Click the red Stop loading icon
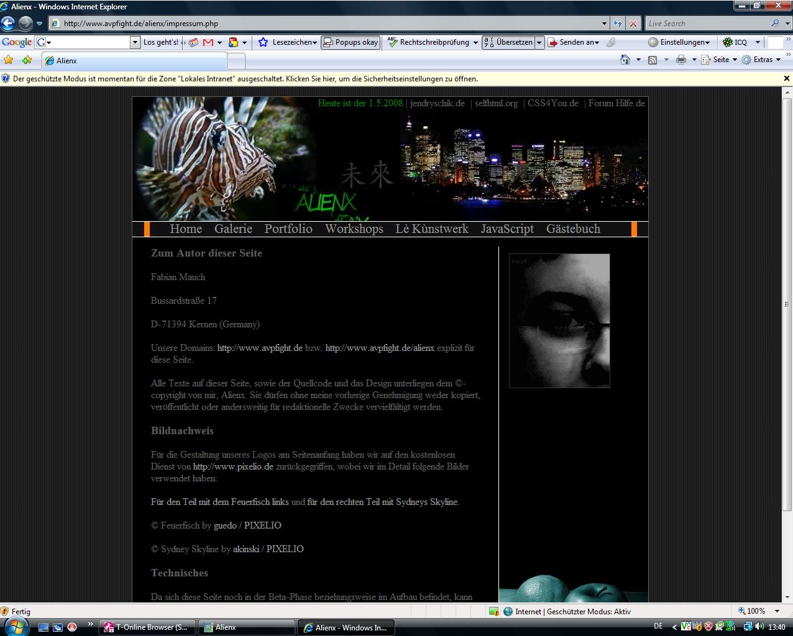Viewport: 793px width, 636px height. 633,24
